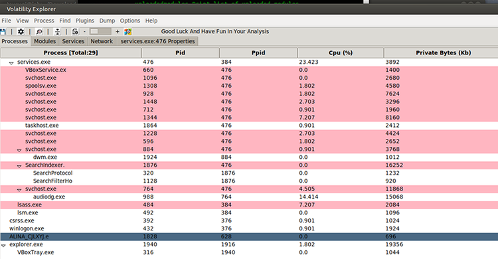The height and width of the screenshot is (259, 498).
Task: Select the spoolsv.exe process row
Action: tap(249, 86)
